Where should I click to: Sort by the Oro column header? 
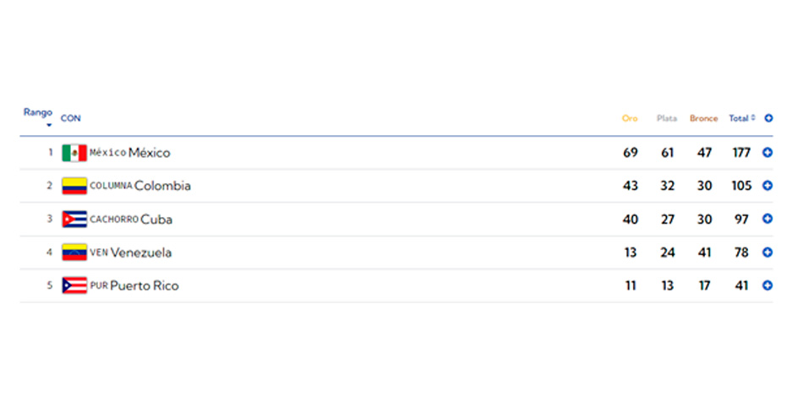pyautogui.click(x=630, y=118)
